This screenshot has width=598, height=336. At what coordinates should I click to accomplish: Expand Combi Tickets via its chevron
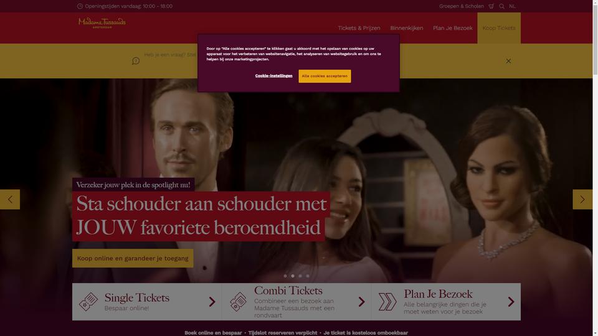pos(361,302)
